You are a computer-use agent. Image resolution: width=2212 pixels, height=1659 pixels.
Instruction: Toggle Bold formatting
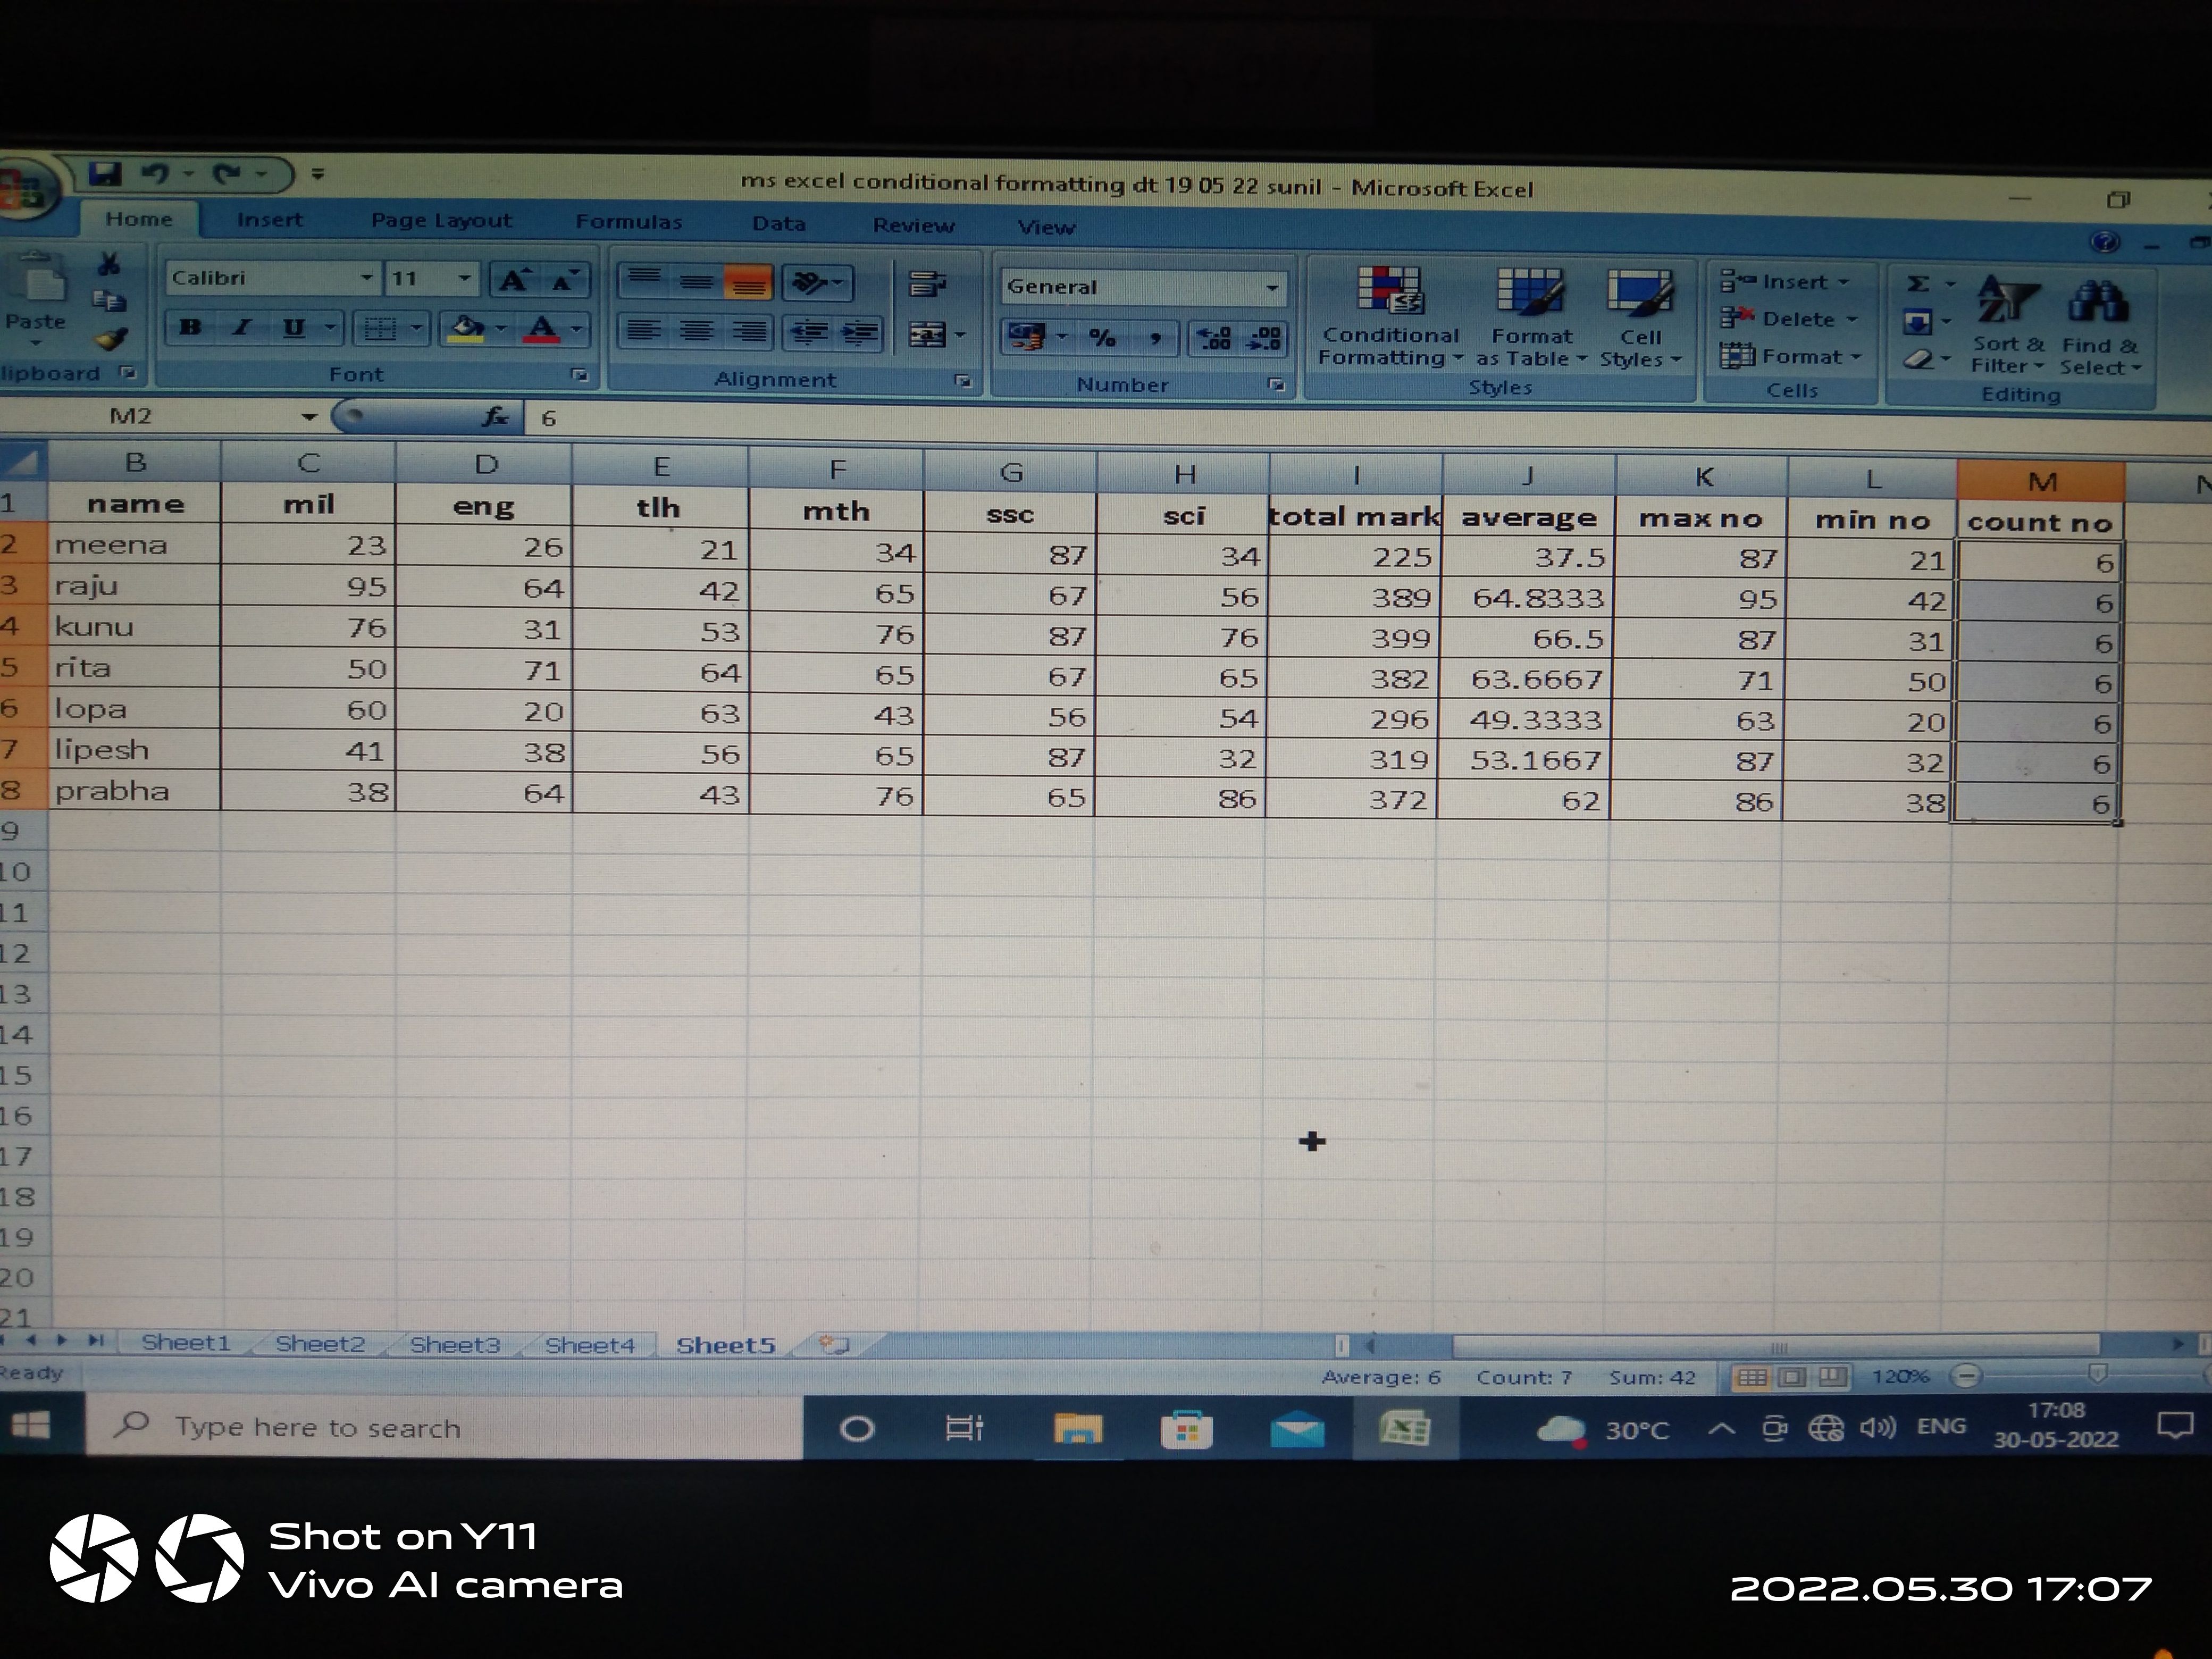[190, 327]
